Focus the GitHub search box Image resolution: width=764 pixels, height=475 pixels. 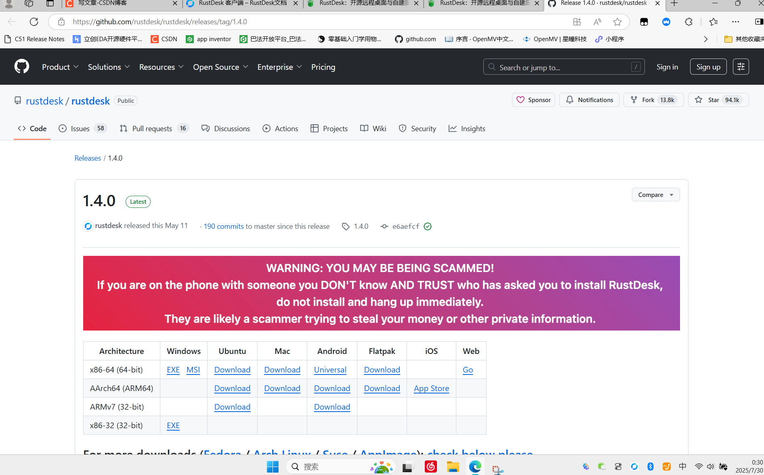564,67
